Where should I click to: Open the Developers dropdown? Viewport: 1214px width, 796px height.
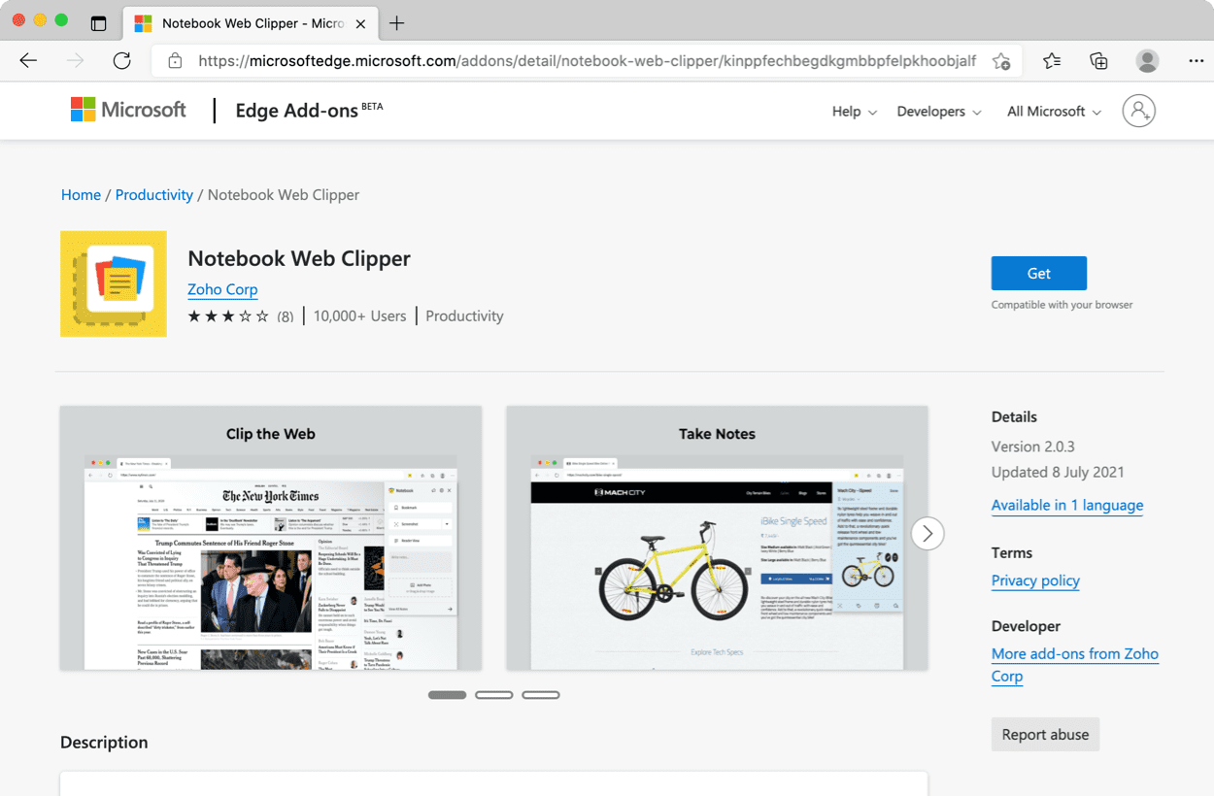point(937,112)
